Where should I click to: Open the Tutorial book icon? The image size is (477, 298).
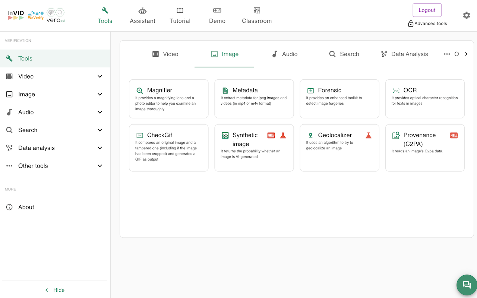click(x=180, y=10)
